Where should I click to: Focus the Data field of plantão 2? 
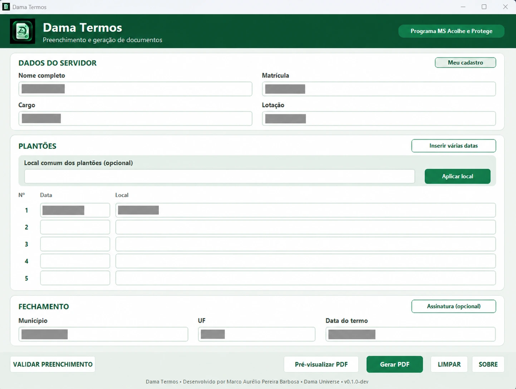click(x=75, y=227)
